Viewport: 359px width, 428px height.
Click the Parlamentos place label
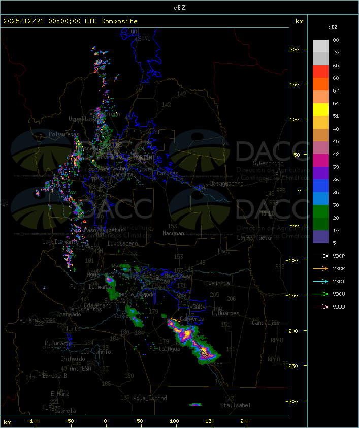(x=85, y=309)
